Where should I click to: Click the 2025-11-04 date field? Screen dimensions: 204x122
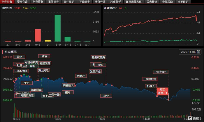click(x=190, y=52)
